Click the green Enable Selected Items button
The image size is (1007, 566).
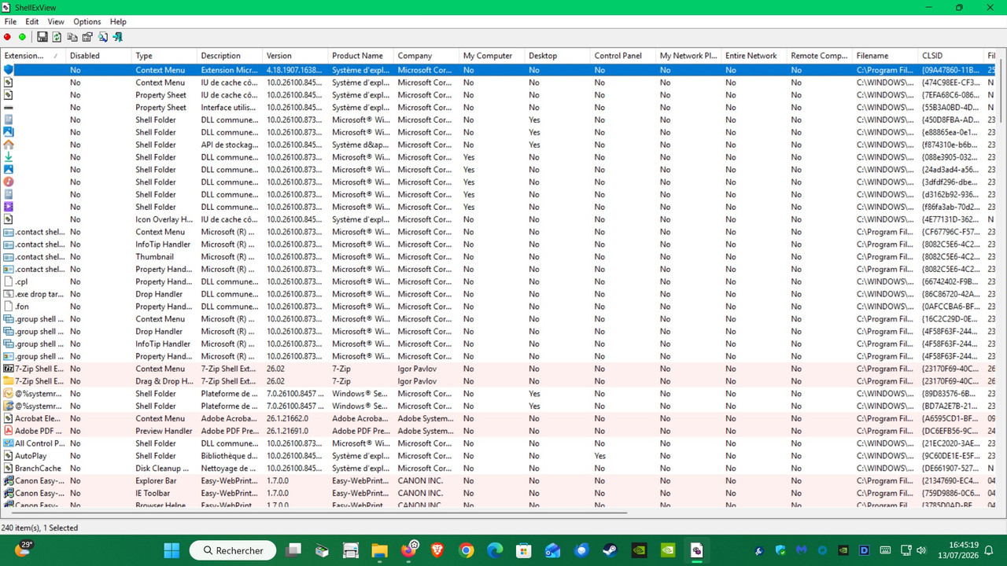coord(22,37)
